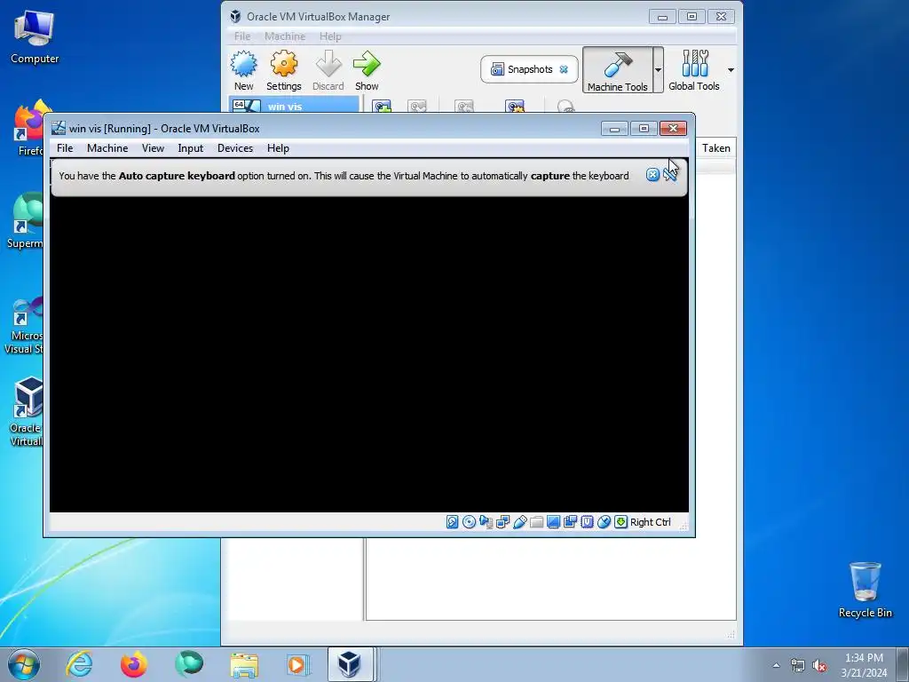Open the File menu in VM window
Image resolution: width=909 pixels, height=682 pixels.
pos(65,148)
